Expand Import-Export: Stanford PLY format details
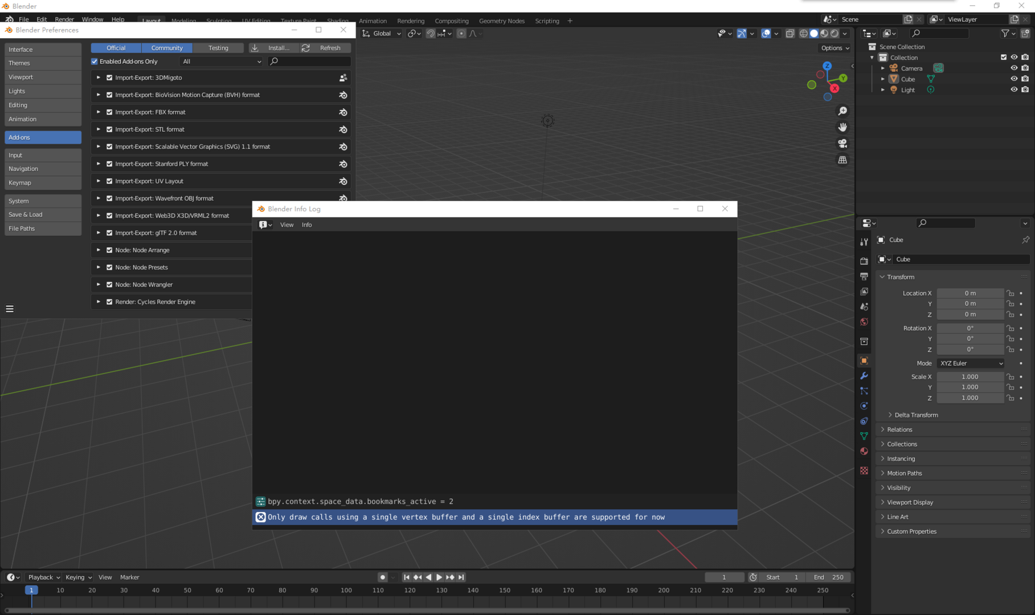The image size is (1035, 615). (x=99, y=164)
